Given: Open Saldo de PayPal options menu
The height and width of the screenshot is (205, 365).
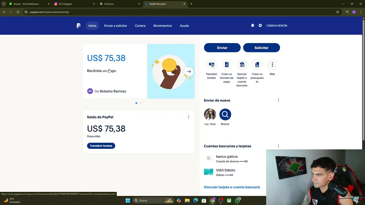Looking at the screenshot, I should tap(188, 117).
